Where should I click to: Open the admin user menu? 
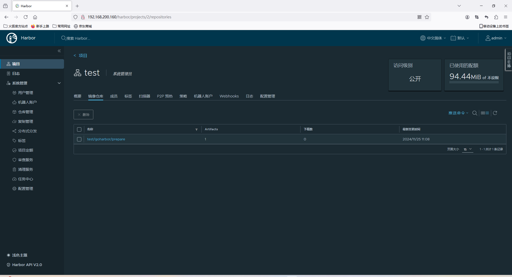tap(496, 38)
